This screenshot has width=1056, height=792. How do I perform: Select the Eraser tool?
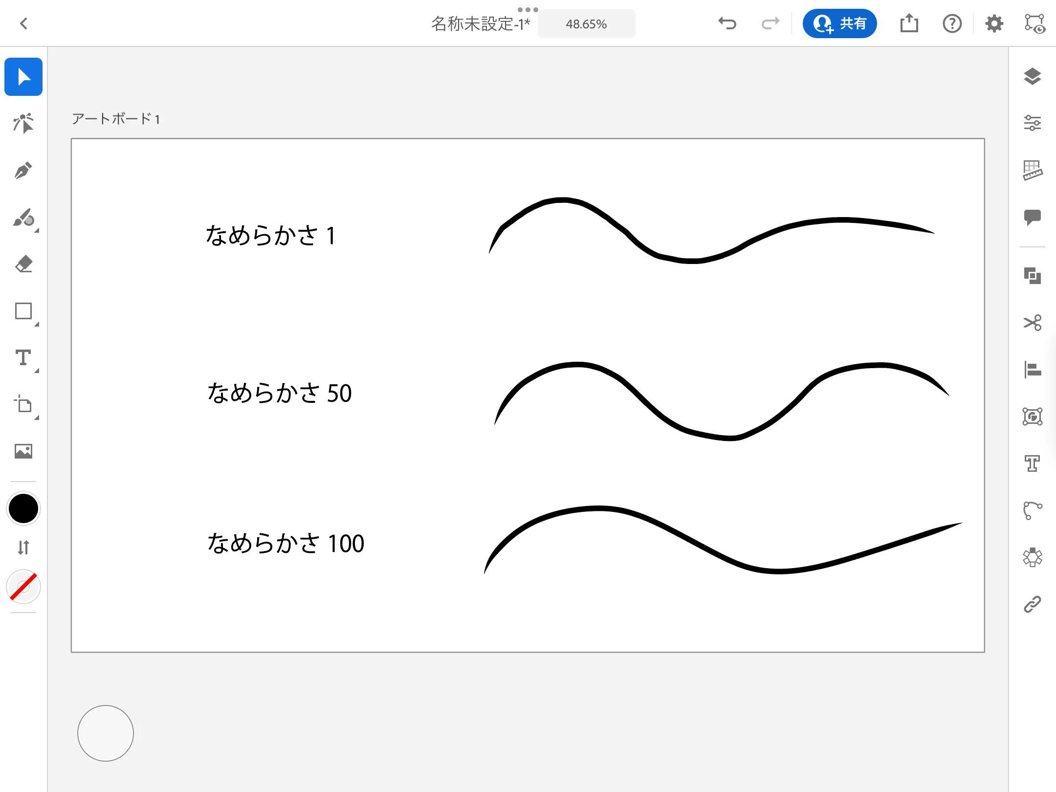23,264
